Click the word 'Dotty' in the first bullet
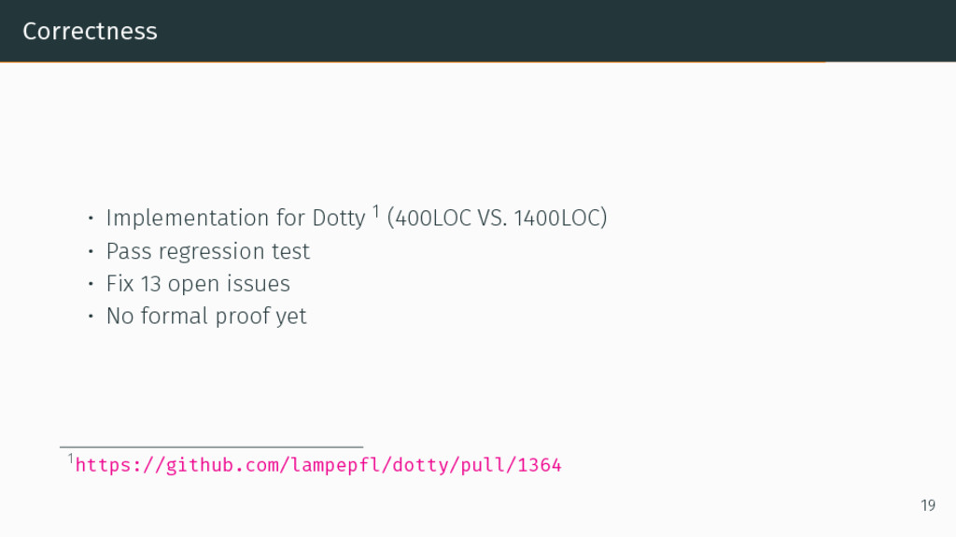 pyautogui.click(x=338, y=219)
